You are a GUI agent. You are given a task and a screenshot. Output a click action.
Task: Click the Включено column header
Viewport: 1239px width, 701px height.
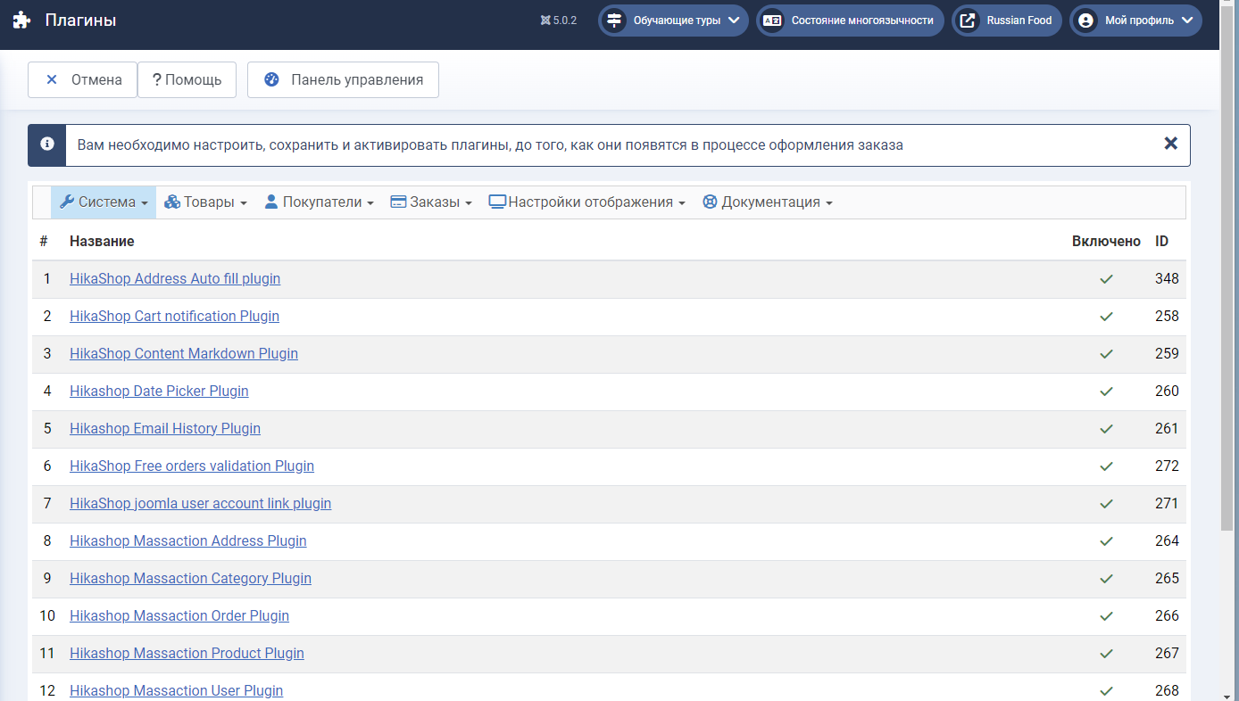1106,241
